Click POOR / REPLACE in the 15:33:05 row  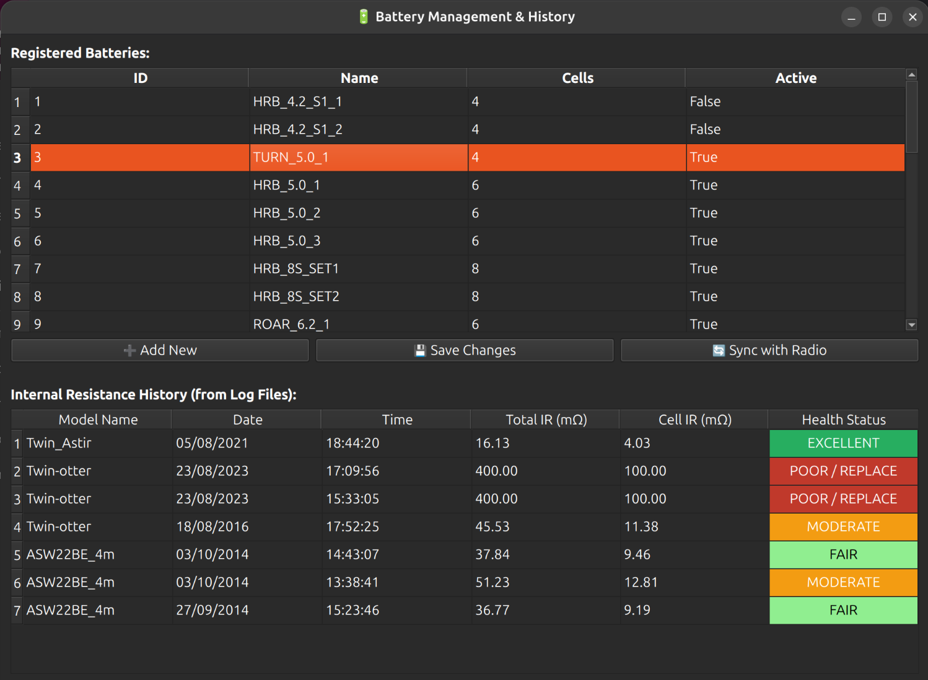(844, 499)
